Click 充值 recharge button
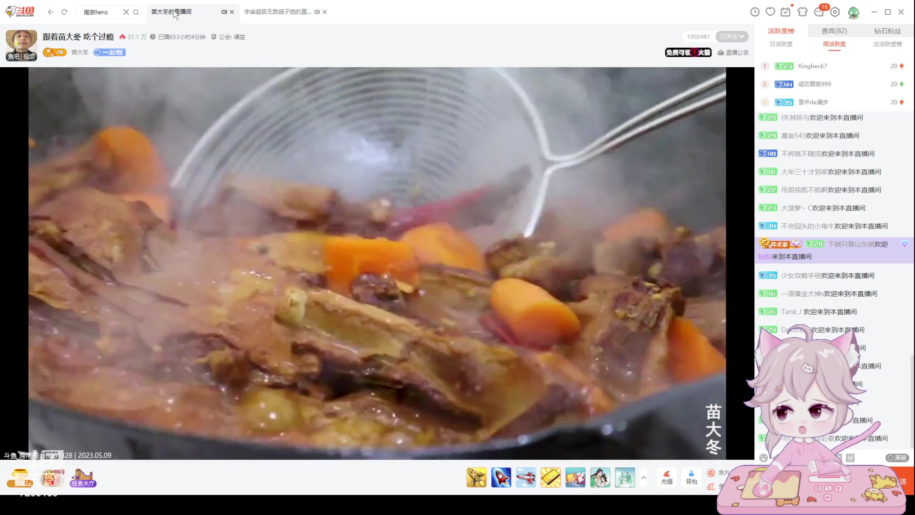The image size is (915, 515). [667, 477]
